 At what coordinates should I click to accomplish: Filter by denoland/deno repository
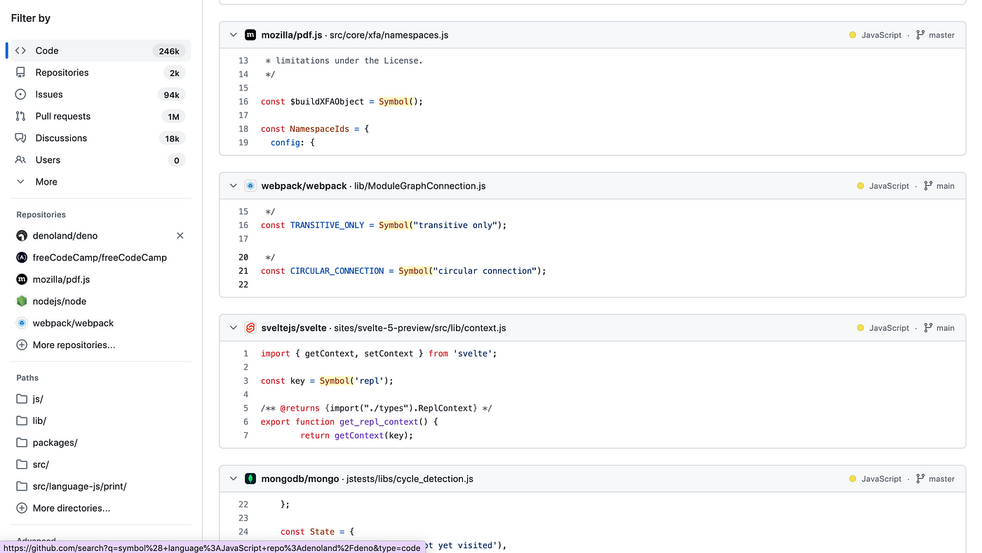pos(65,235)
